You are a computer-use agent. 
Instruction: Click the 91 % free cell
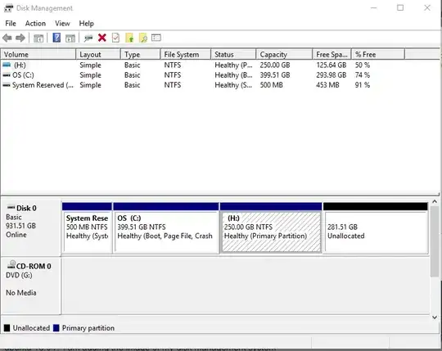pos(363,85)
